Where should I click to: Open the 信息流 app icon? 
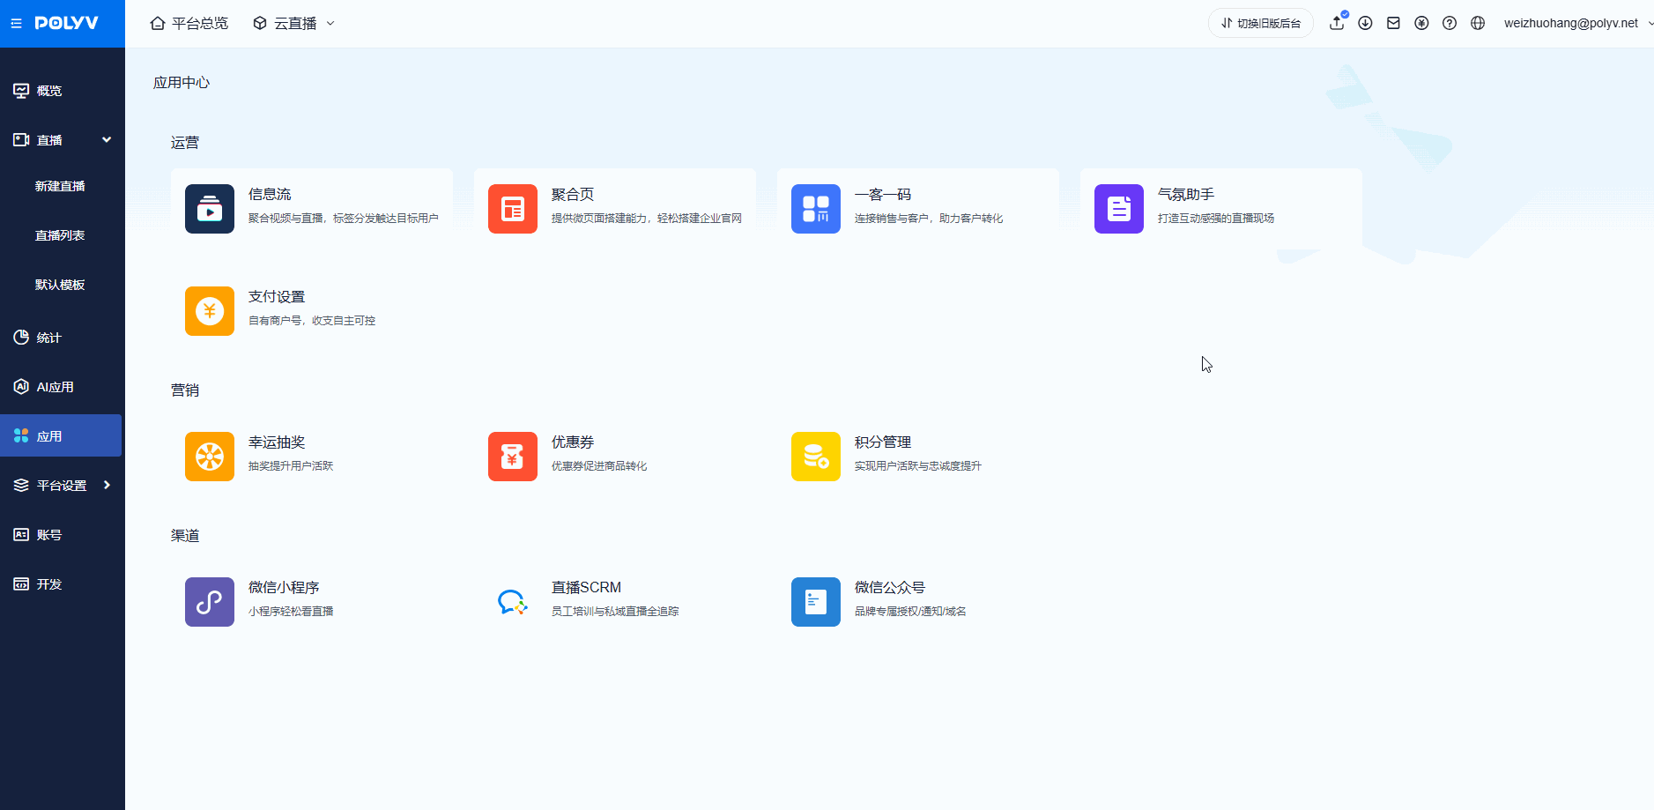click(210, 209)
